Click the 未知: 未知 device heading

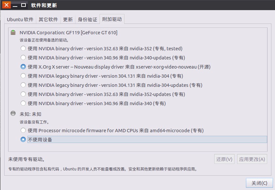[30, 114]
